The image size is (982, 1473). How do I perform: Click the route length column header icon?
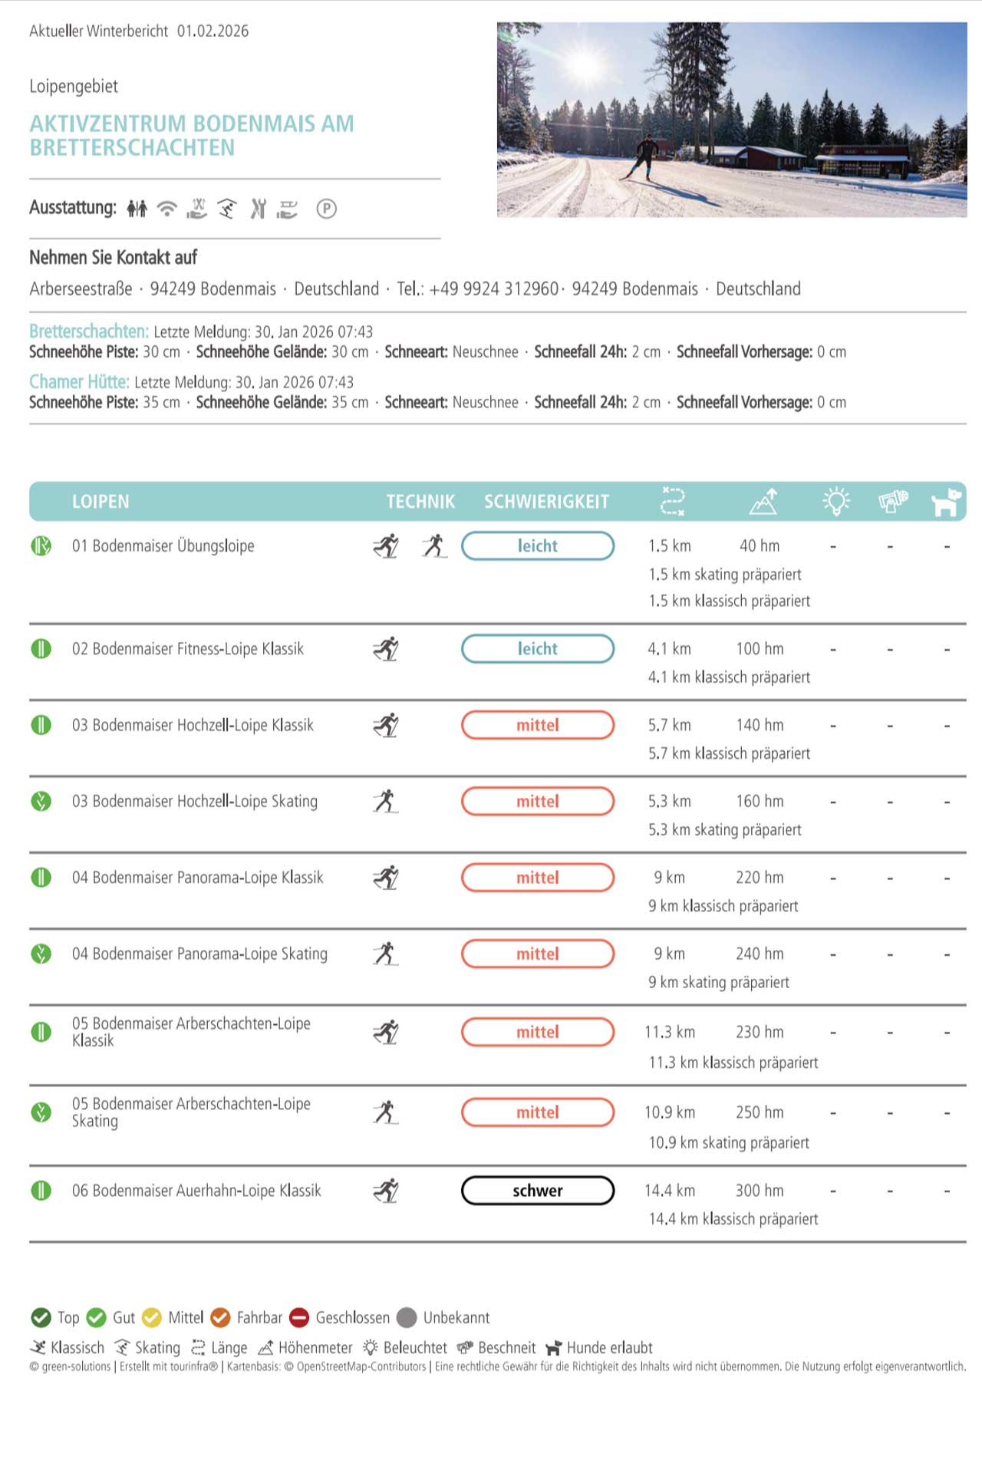[x=672, y=502]
